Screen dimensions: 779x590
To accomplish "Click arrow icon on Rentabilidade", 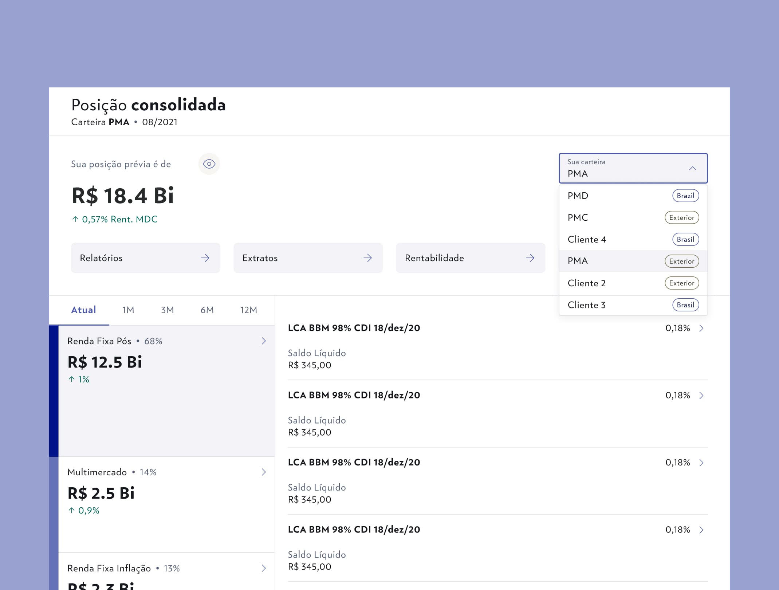I will coord(530,258).
